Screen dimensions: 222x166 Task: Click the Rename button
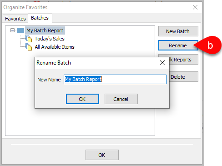[178, 45]
